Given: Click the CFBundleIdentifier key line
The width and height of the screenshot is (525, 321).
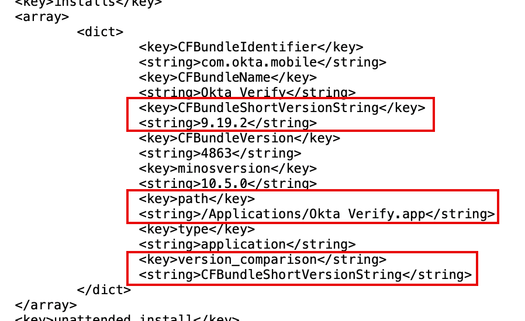Looking at the screenshot, I should 251,47.
